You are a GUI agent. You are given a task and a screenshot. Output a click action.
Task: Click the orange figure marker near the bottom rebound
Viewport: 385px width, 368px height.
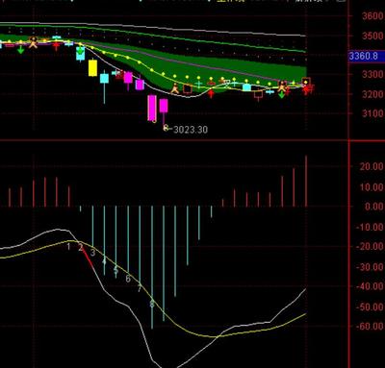point(175,88)
